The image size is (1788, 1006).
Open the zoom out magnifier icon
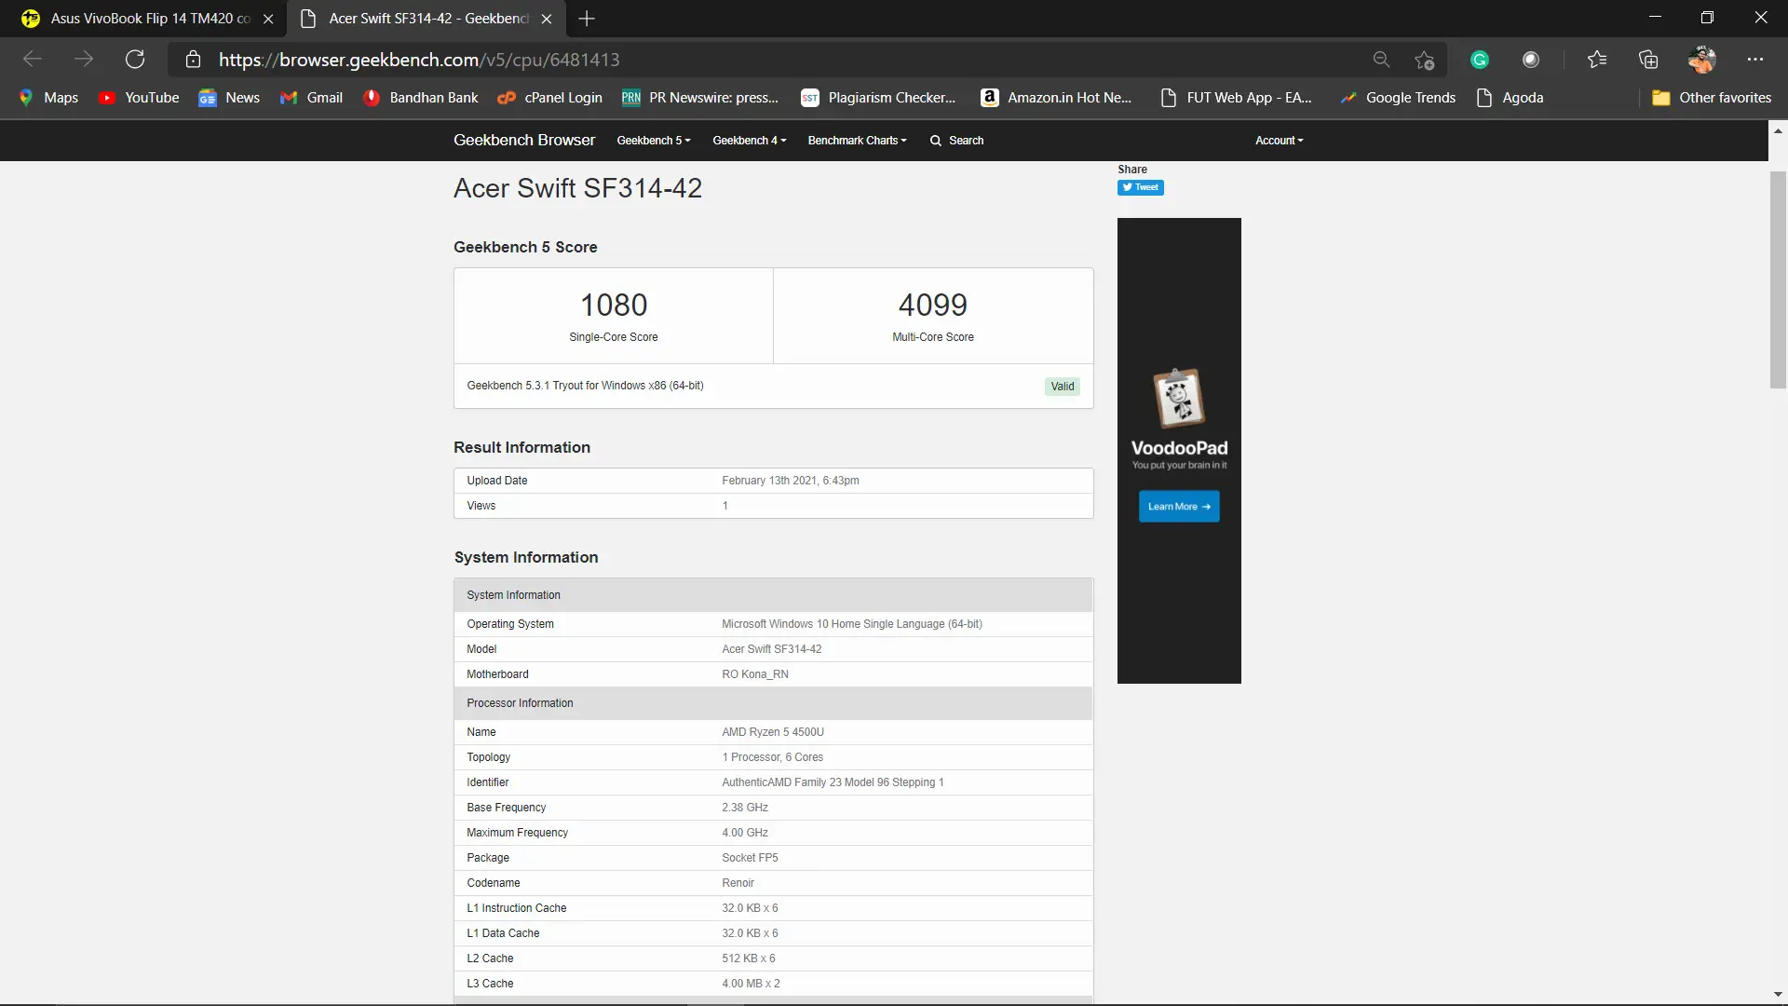(1381, 60)
